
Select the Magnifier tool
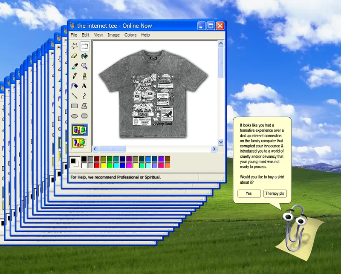pos(84,66)
